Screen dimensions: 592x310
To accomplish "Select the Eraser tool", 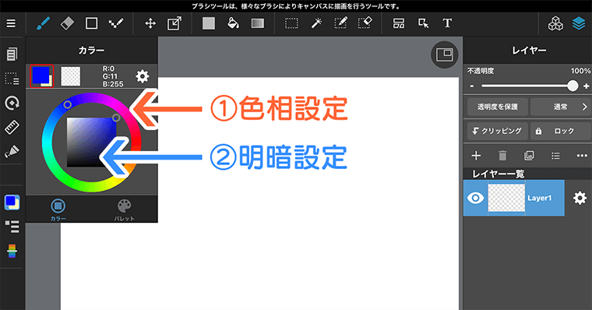I will [x=67, y=23].
